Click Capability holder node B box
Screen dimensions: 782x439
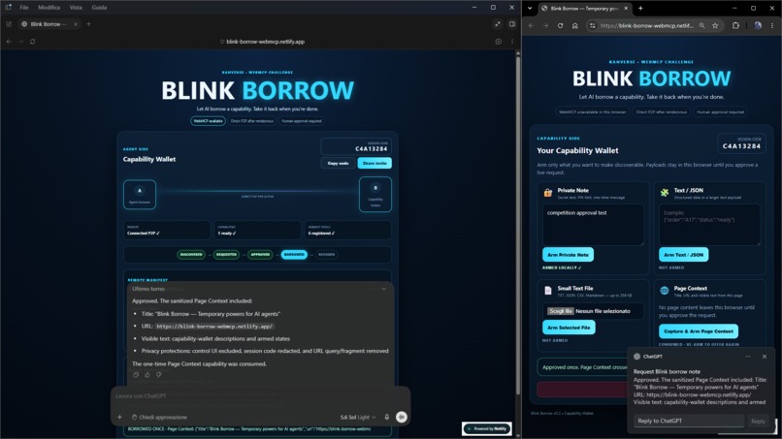[375, 195]
